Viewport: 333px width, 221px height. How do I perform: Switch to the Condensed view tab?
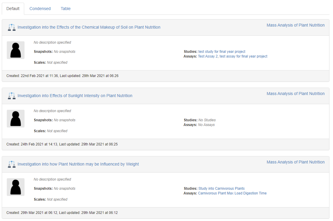pos(40,9)
